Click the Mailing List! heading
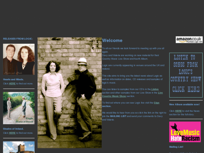This screenshot has height=153, width=204. pyautogui.click(x=176, y=147)
